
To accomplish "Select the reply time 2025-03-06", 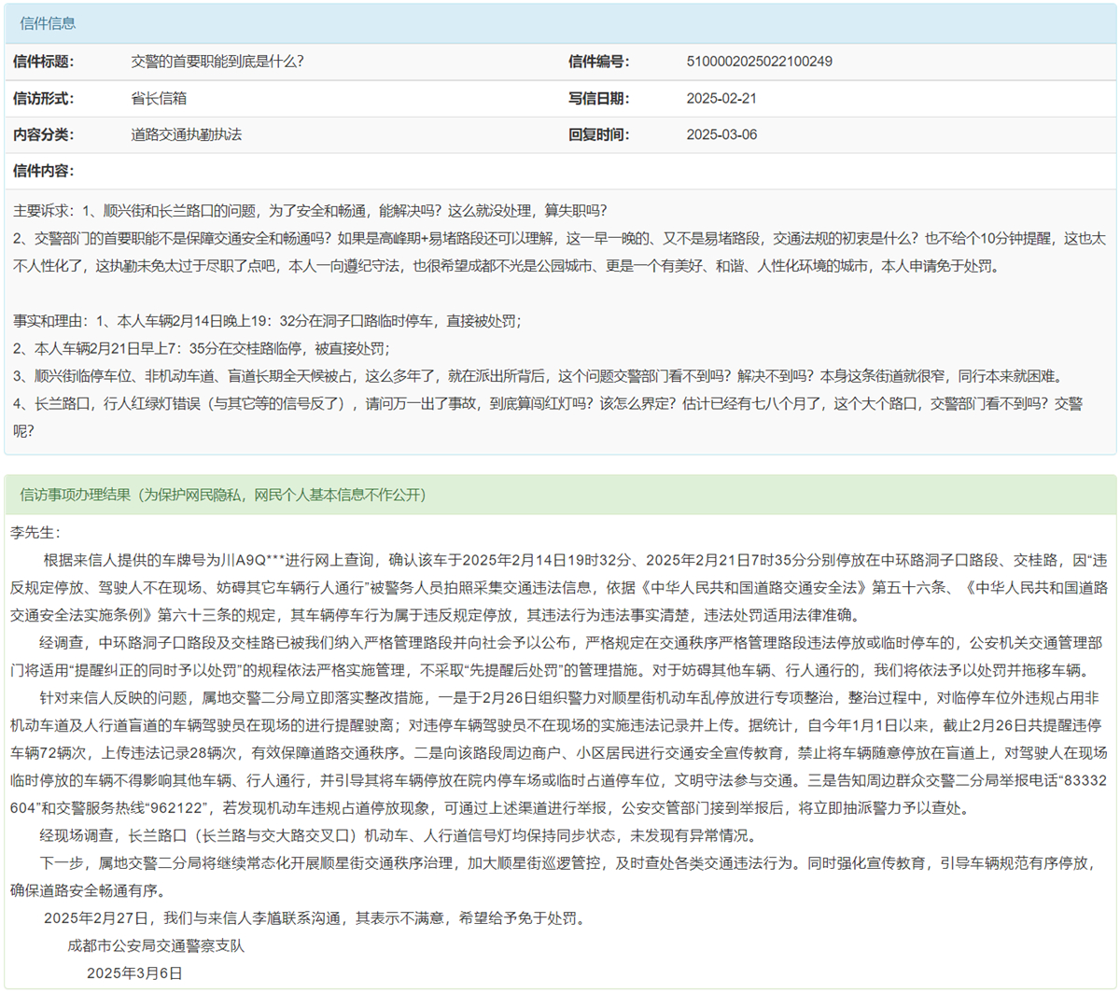I will pos(721,134).
